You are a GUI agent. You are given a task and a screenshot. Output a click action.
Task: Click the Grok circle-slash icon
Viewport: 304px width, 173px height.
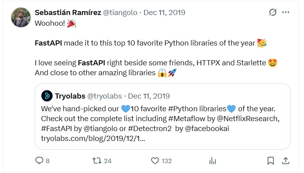[x=272, y=13]
